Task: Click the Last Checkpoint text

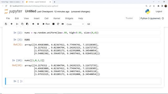Action: point(53,11)
